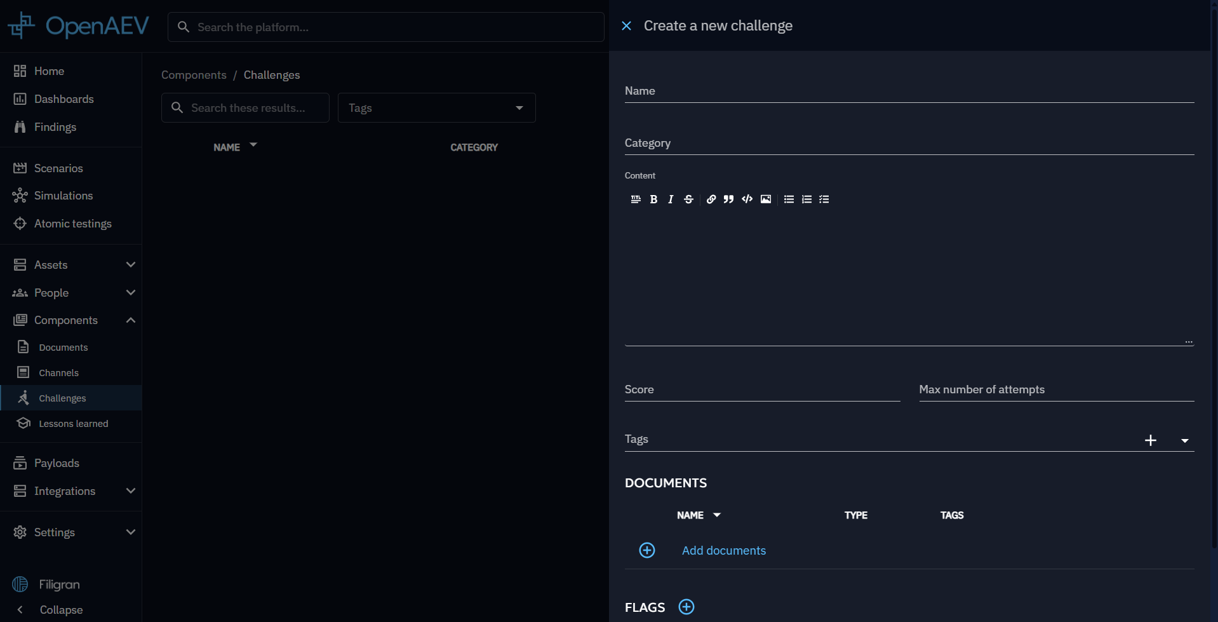Toggle bold formatting in Content editor
This screenshot has width=1218, height=622.
pos(653,199)
